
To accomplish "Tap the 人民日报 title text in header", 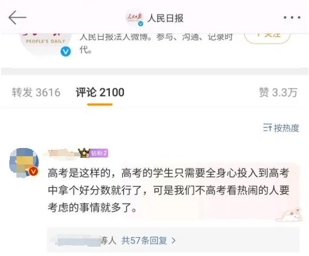I will 165,18.
